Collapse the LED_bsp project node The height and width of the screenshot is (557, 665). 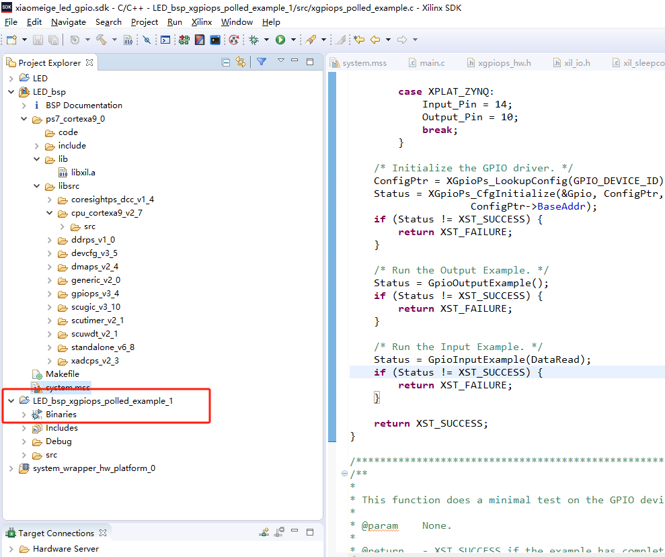(x=11, y=92)
